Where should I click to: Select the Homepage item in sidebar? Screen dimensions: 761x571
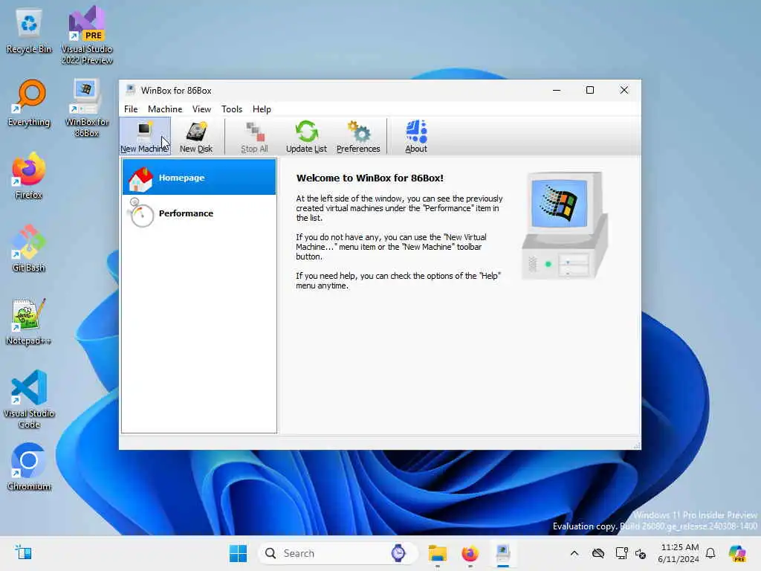(x=199, y=177)
